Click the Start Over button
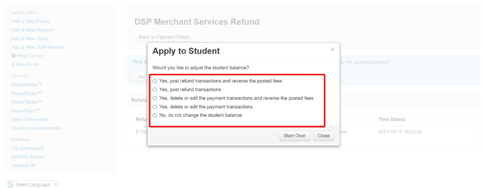The image size is (484, 188). [295, 135]
